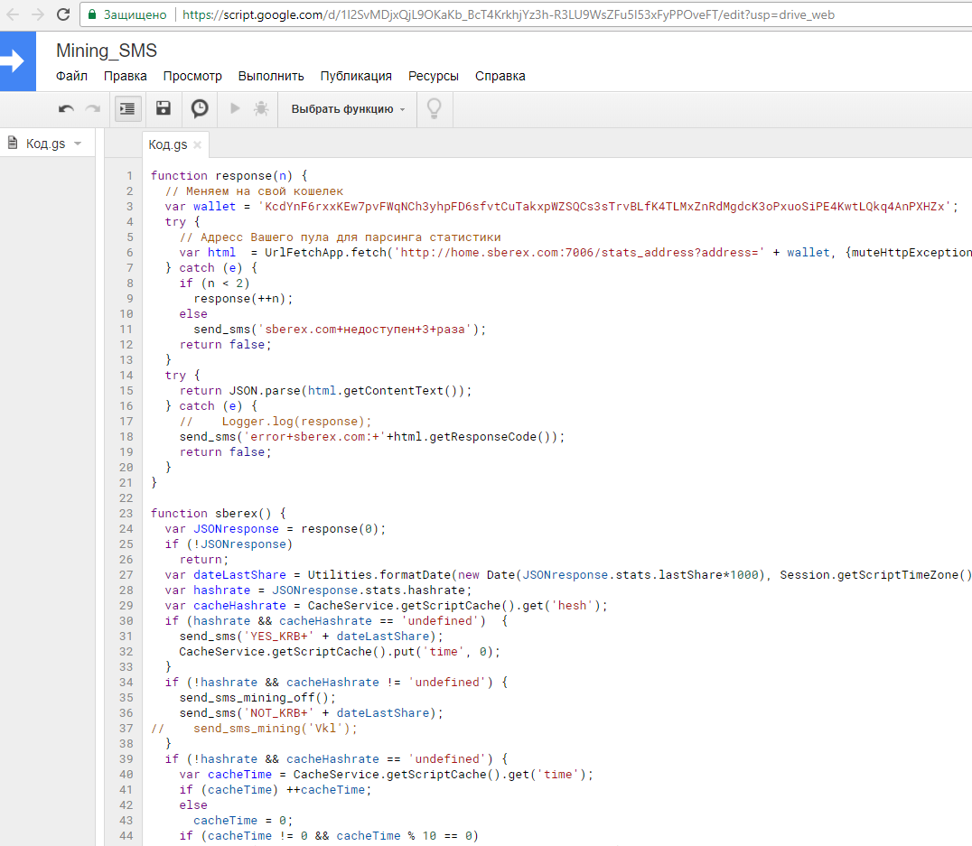Image resolution: width=972 pixels, height=846 pixels.
Task: Toggle the code indent formatting button
Action: (127, 108)
